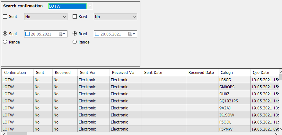Sort by the Confirmation column header
Image resolution: width=282 pixels, height=135 pixels.
point(18,73)
